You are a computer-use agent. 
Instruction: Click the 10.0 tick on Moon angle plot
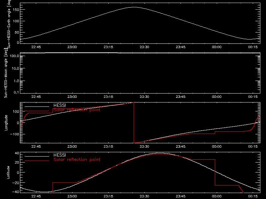click(x=15, y=68)
